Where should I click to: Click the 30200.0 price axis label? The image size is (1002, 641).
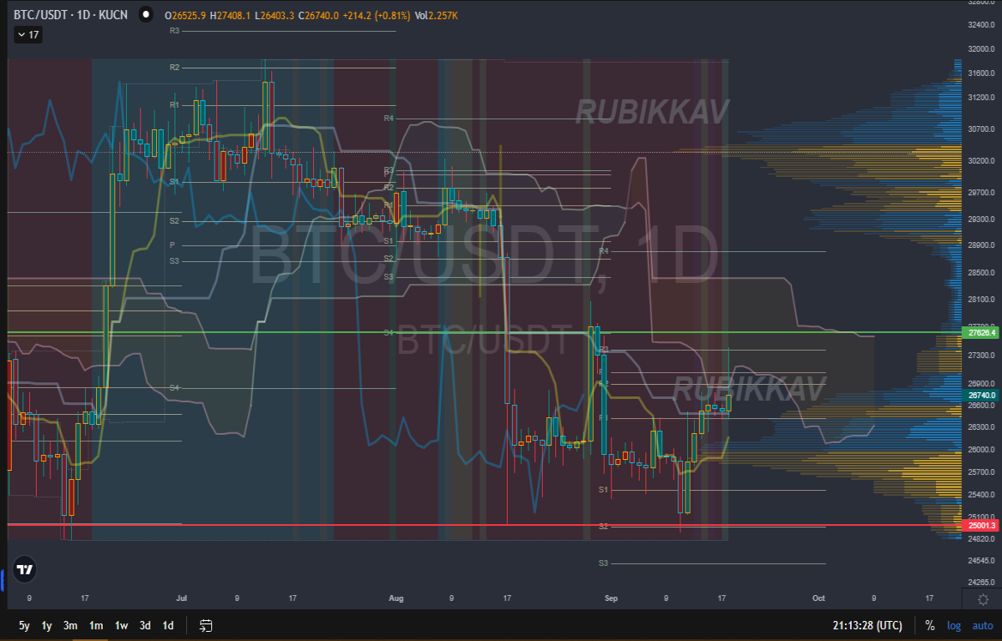click(982, 160)
